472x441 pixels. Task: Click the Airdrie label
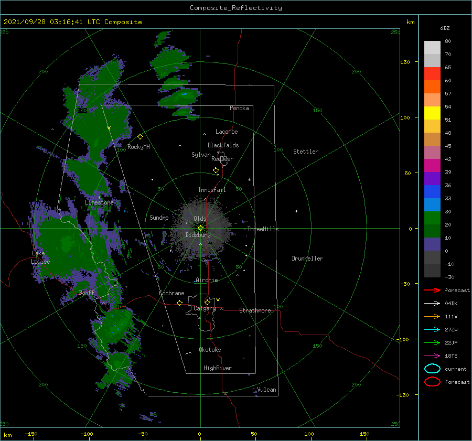pyautogui.click(x=207, y=280)
